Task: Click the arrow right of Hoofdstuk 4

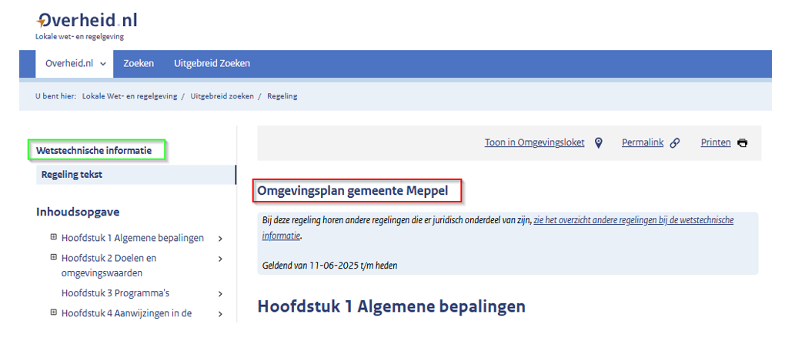Action: pos(221,313)
